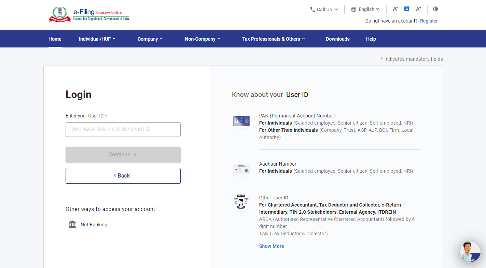The height and width of the screenshot is (268, 486).
Task: Decrease font size with A- icon
Action: (395, 9)
